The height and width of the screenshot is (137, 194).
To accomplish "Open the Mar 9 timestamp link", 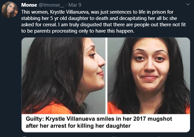I will pyautogui.click(x=75, y=5).
